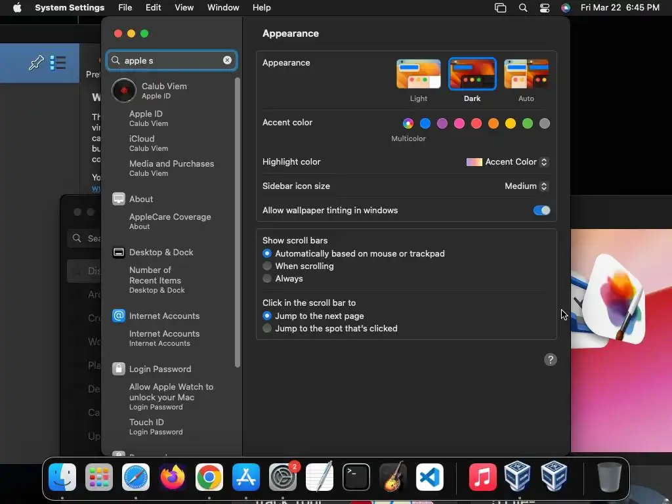672x504 pixels.
Task: Launch Firefox from the Dock
Action: 173,477
